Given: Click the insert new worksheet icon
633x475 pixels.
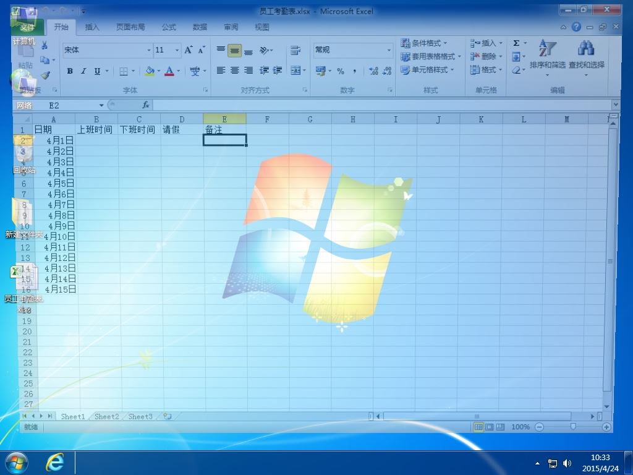Looking at the screenshot, I should click(x=167, y=416).
